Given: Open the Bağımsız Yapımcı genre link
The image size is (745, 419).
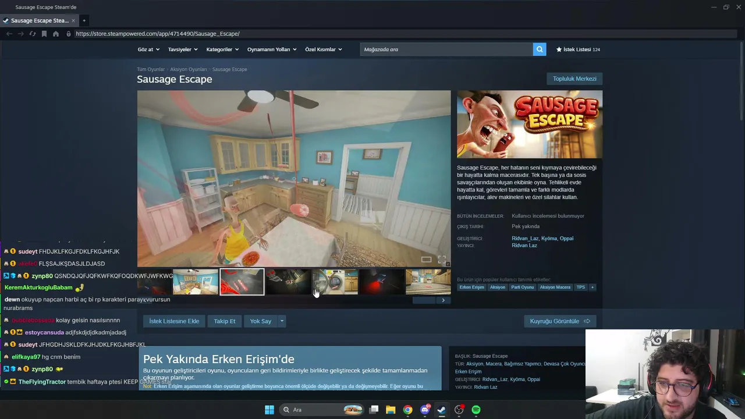Looking at the screenshot, I should click(x=523, y=364).
